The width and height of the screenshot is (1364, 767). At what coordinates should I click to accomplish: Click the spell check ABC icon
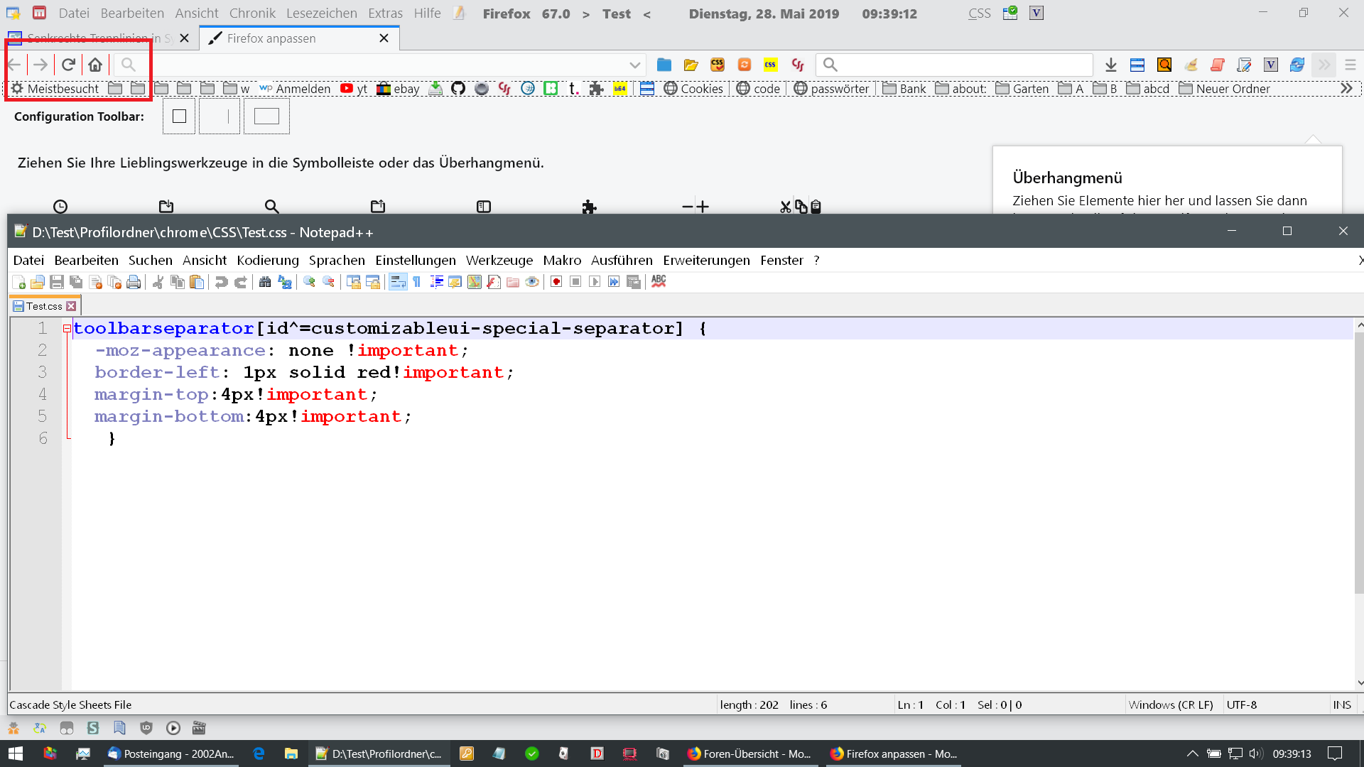click(x=659, y=281)
